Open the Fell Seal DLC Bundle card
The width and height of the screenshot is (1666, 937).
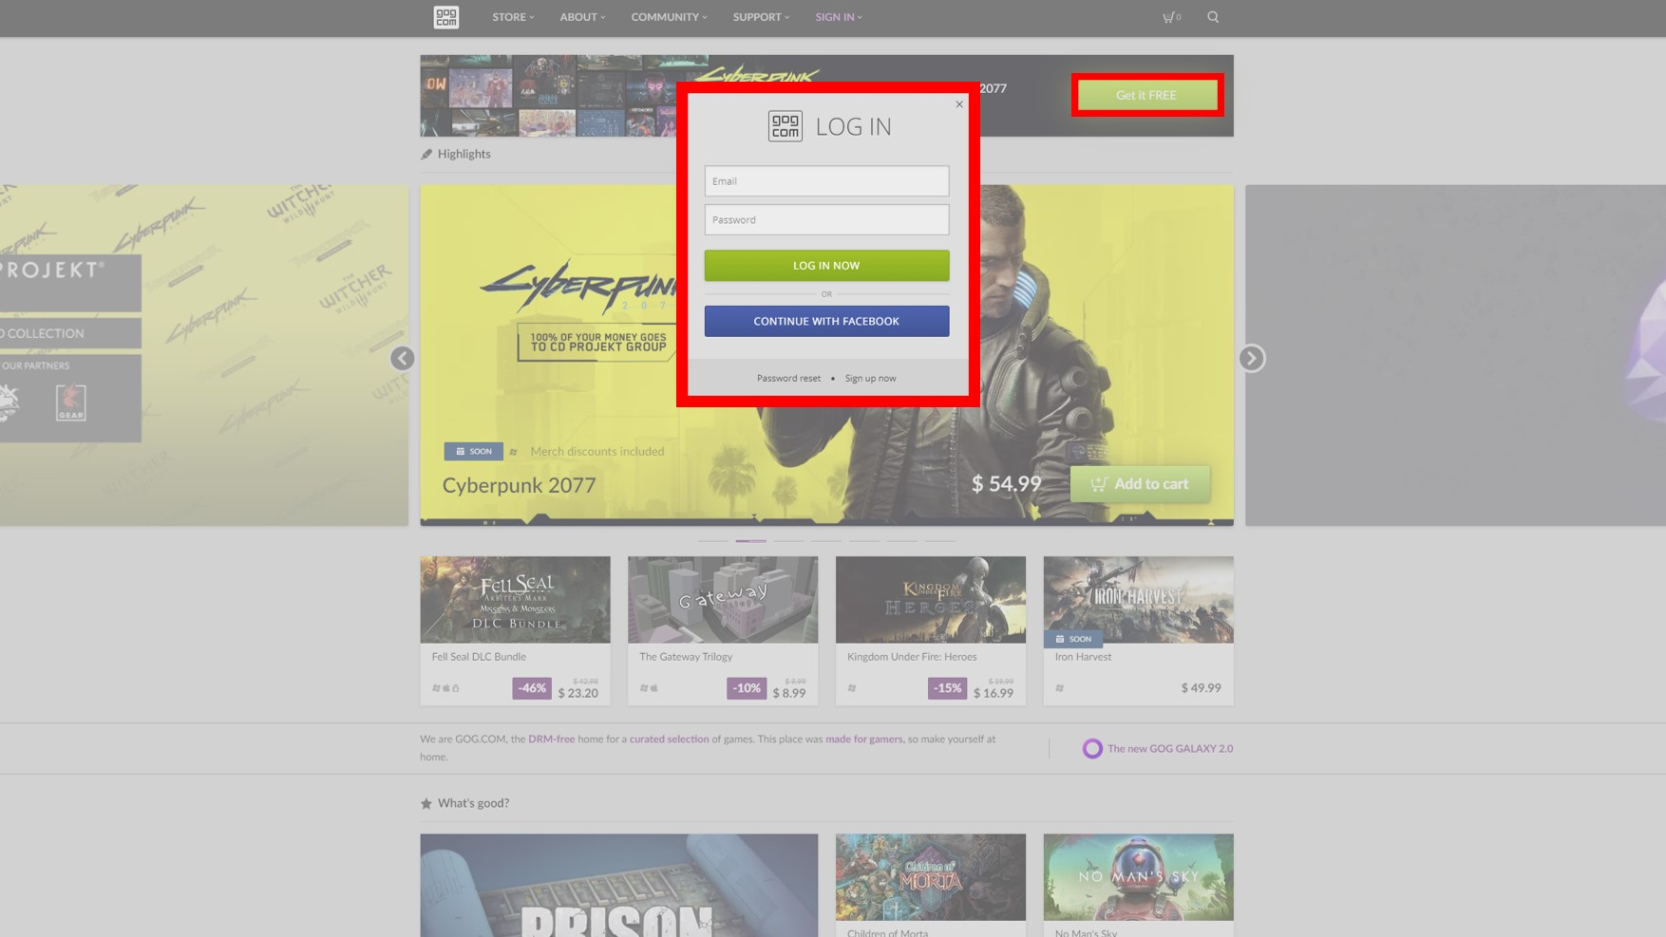515,630
